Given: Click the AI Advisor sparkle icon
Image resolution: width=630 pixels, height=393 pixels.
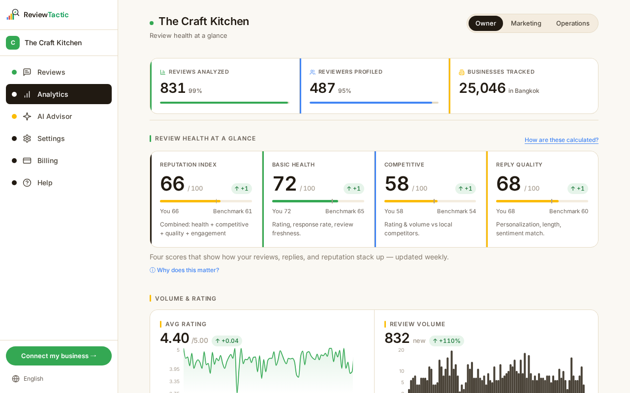Looking at the screenshot, I should tap(27, 116).
